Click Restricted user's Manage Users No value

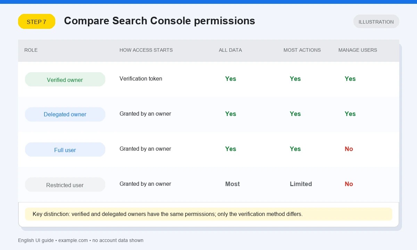click(349, 184)
